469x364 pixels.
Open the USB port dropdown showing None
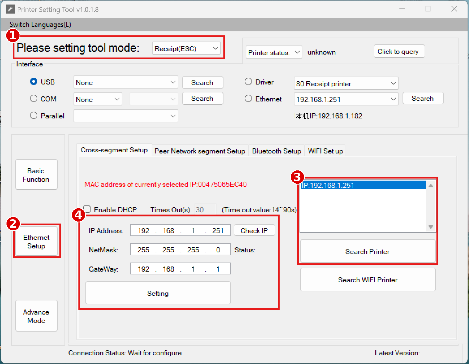[x=126, y=83]
